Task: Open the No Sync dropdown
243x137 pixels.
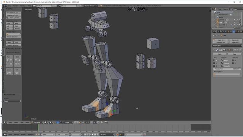Action: pyautogui.click(x=107, y=134)
